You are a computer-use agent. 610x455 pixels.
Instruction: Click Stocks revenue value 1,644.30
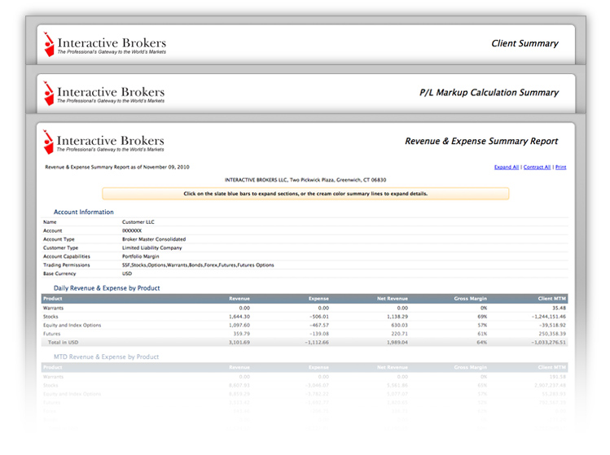point(239,317)
